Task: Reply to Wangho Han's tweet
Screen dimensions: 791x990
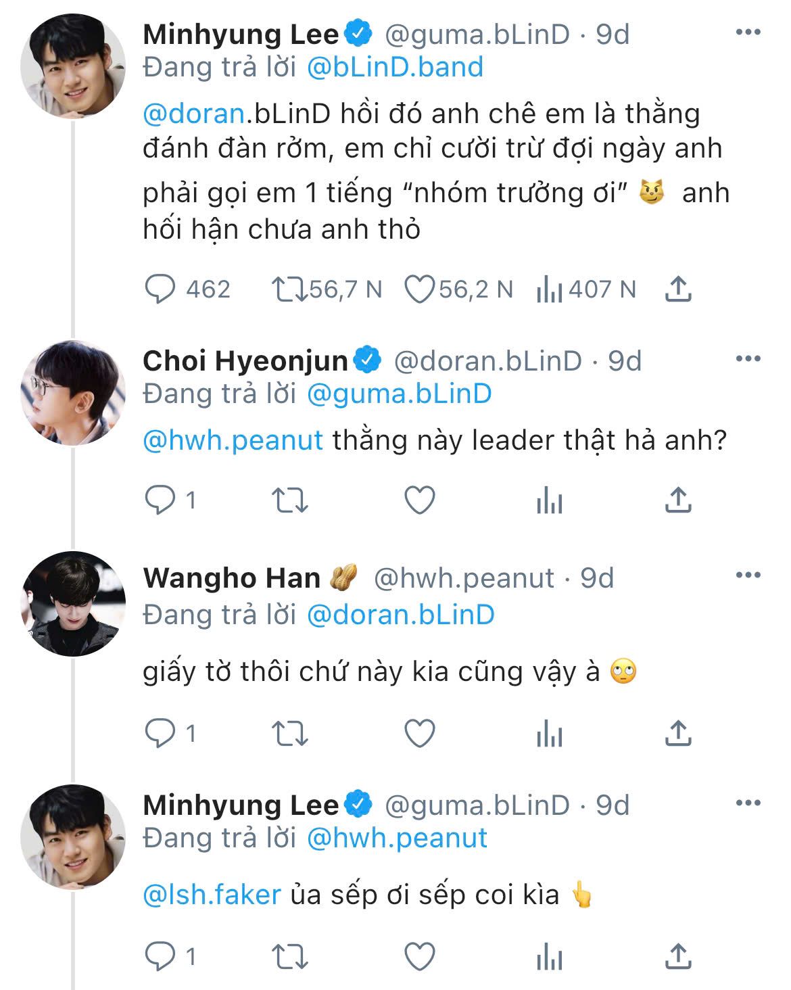Action: (x=161, y=734)
